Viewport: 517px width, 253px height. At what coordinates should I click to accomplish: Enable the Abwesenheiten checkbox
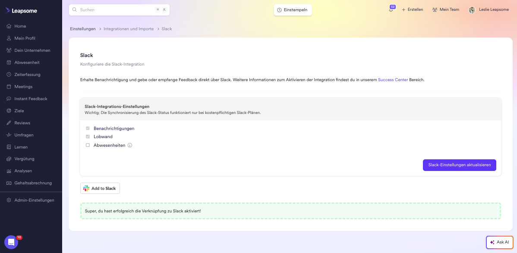coord(88,145)
